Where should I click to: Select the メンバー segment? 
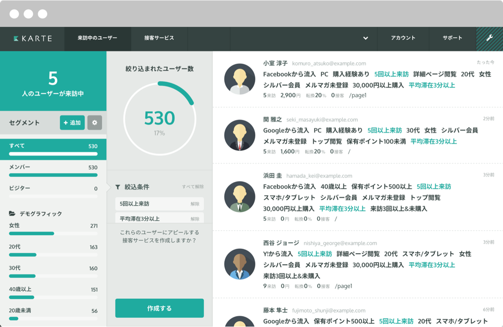click(x=53, y=171)
